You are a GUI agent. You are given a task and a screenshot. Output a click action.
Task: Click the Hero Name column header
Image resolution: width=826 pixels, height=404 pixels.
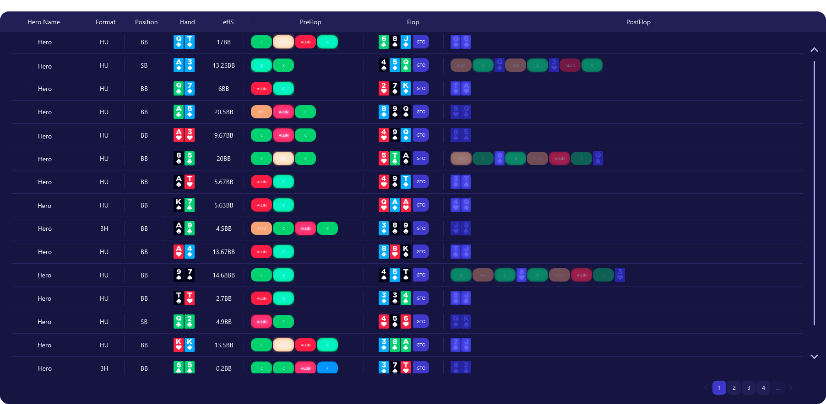(x=43, y=22)
